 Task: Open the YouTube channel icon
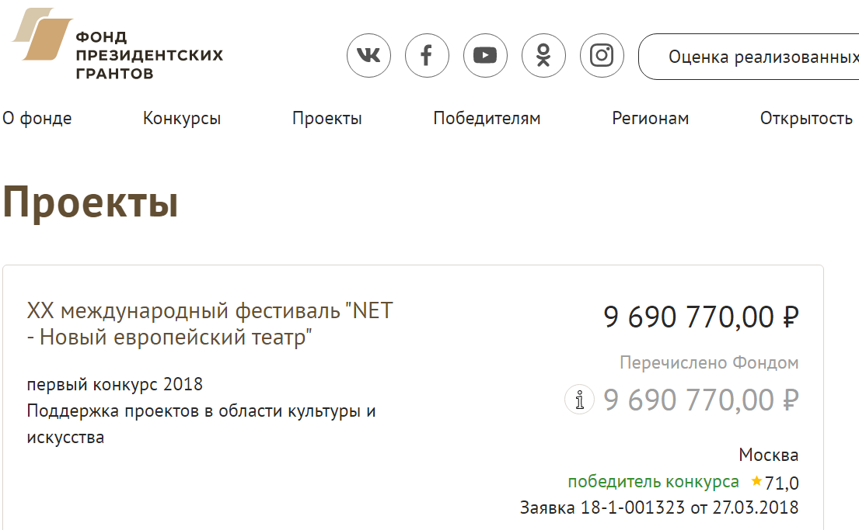point(485,55)
